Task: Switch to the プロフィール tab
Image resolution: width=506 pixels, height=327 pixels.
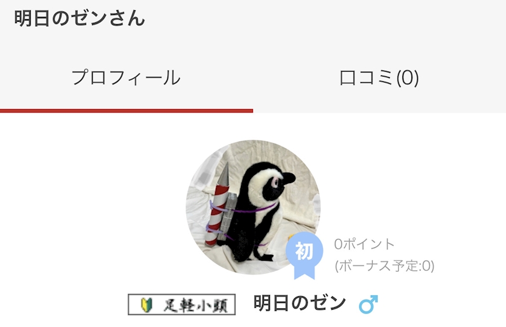Action: coord(126,78)
